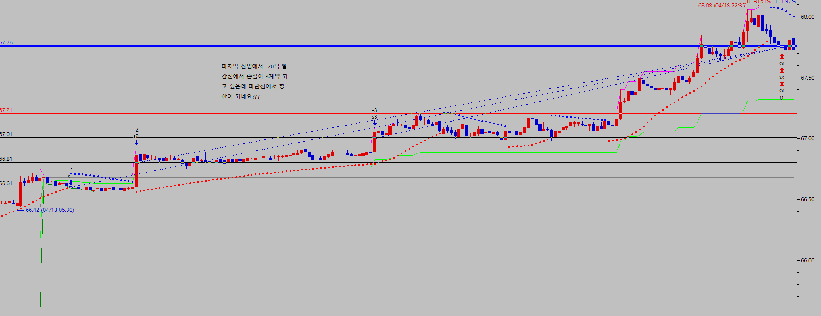
Task: Click the blue s3 sell arrow marker
Action: (375, 122)
